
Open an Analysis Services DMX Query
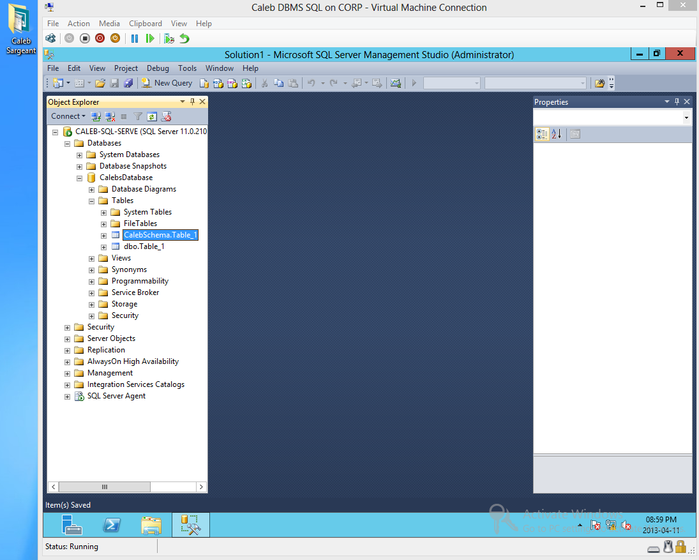coord(232,83)
